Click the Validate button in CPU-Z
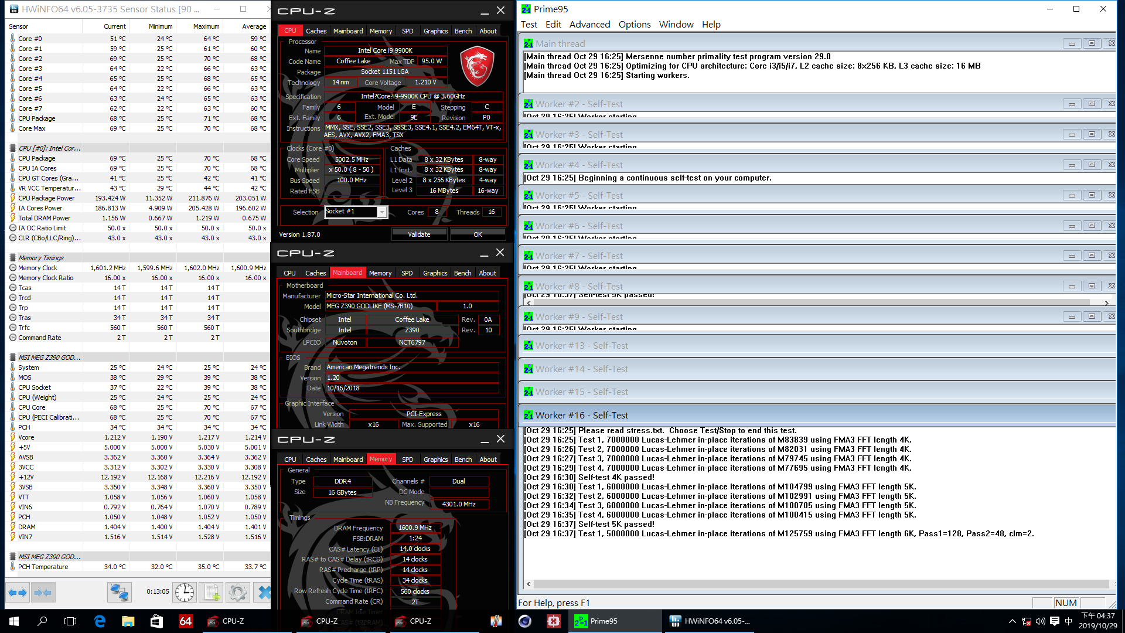Screen dimensions: 1125x633 (x=419, y=233)
